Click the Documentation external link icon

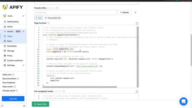pyautogui.click(x=18, y=79)
